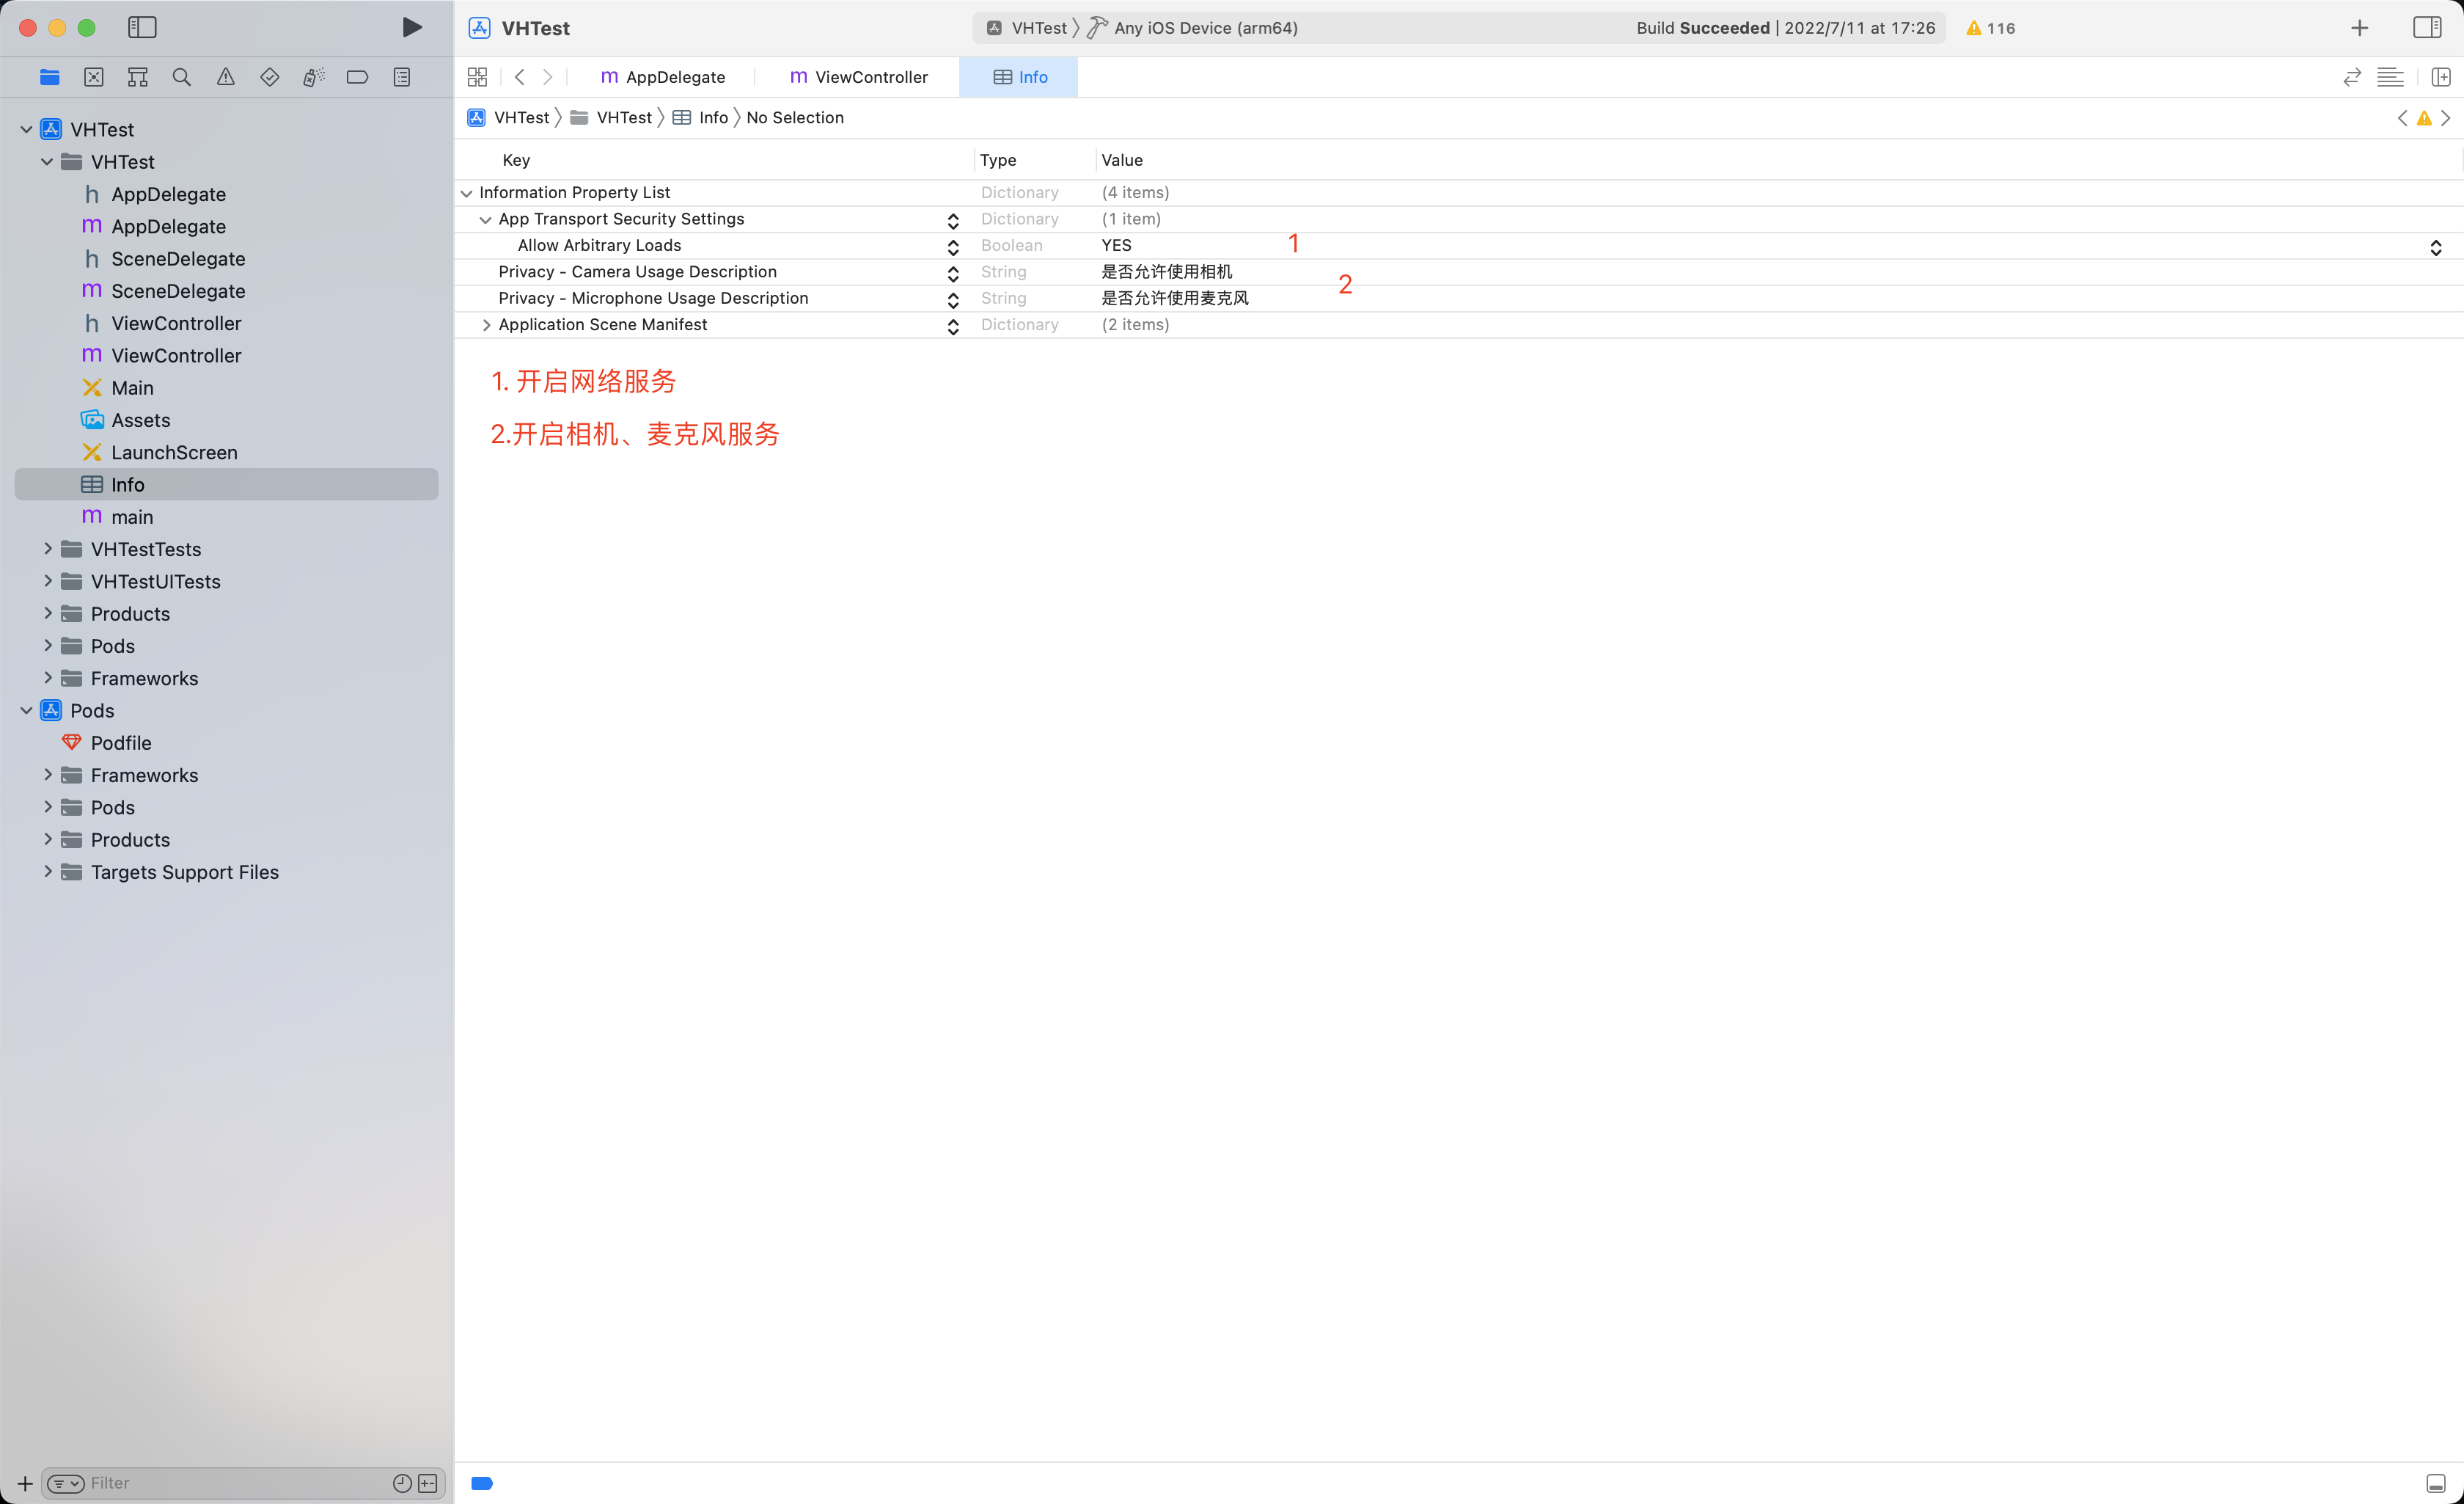Toggle code review mode
This screenshot has height=1504, width=2464.
[x=2351, y=77]
